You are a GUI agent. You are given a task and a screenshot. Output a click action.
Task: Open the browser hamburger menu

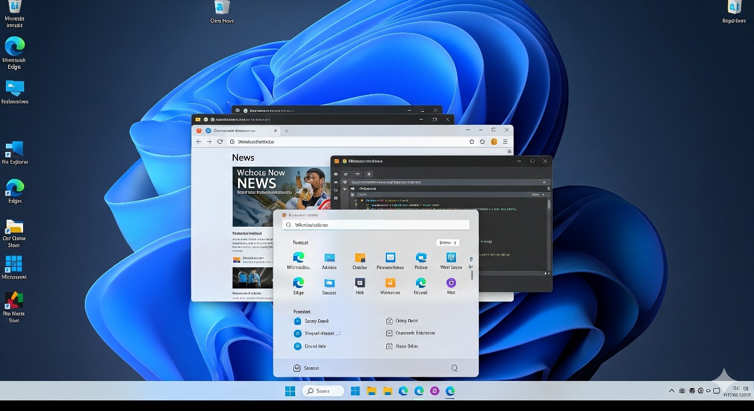coord(505,141)
